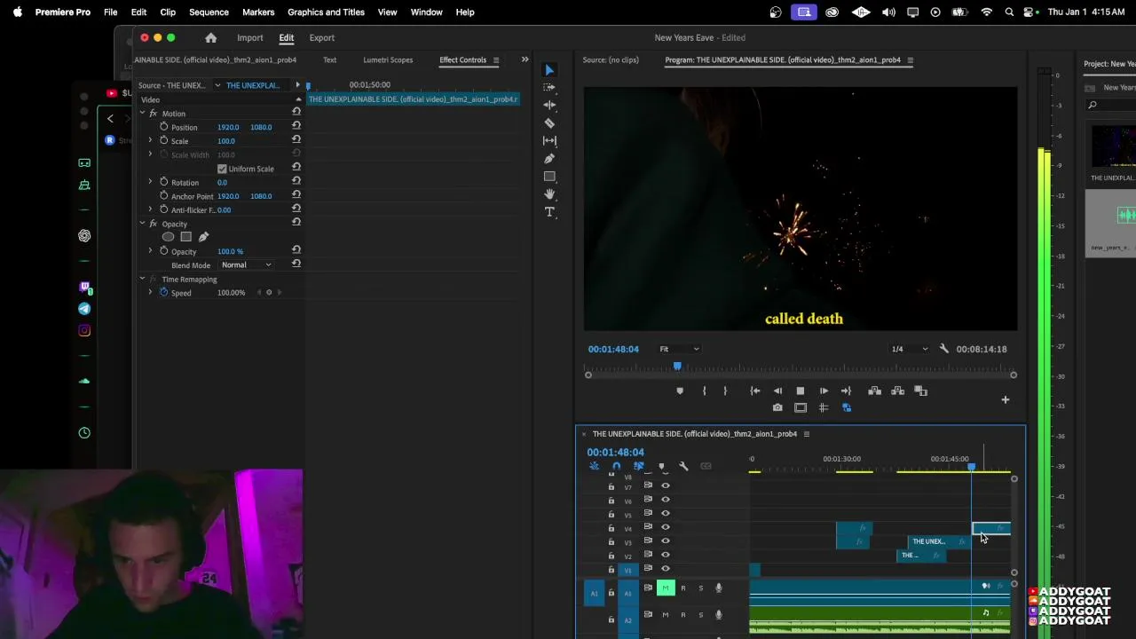
Task: Toggle Uniform Scale checkbox
Action: pyautogui.click(x=222, y=169)
